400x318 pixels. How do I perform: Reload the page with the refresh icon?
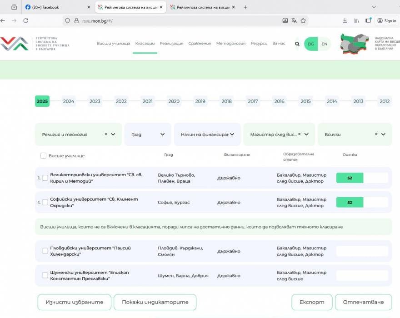pyautogui.click(x=26, y=20)
